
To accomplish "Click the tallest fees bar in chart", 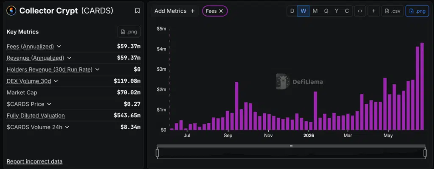I will click(422, 86).
